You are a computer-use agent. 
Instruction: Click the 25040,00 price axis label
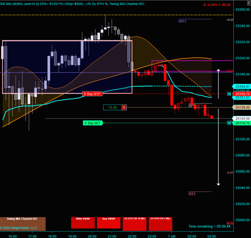(x=243, y=188)
